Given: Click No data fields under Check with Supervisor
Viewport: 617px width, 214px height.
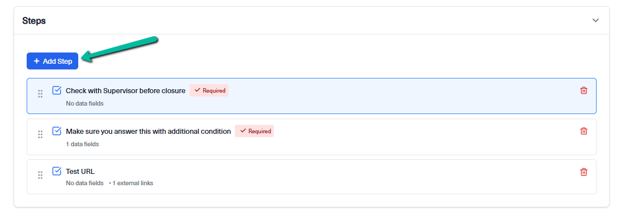Looking at the screenshot, I should (x=84, y=103).
